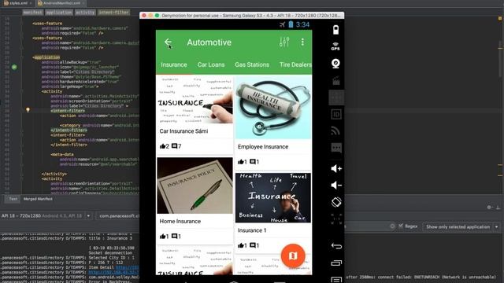
Task: Click the Home Insurance title text
Action: (x=180, y=222)
